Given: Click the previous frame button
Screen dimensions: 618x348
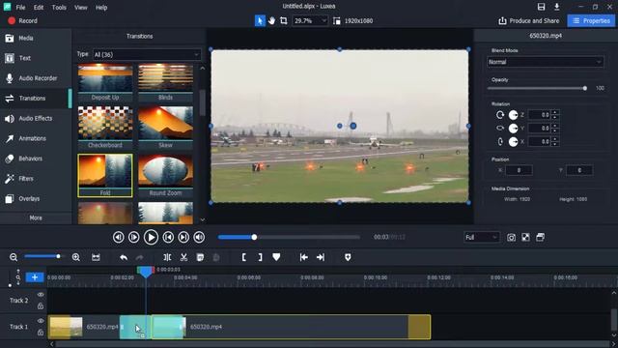Looking at the screenshot, I should [118, 237].
